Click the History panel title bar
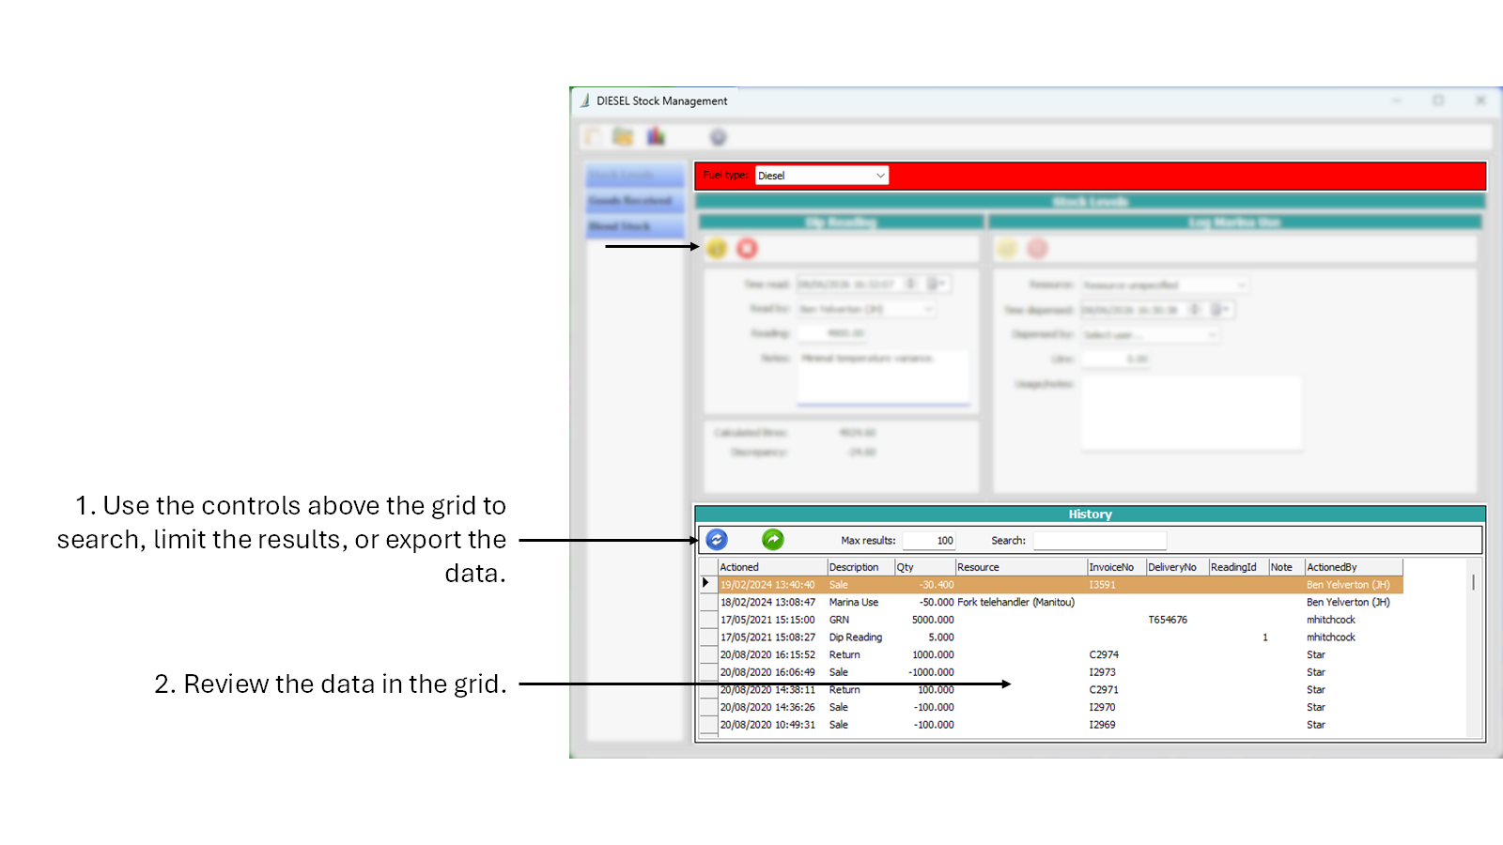Image resolution: width=1503 pixels, height=845 pixels. pos(1090,515)
